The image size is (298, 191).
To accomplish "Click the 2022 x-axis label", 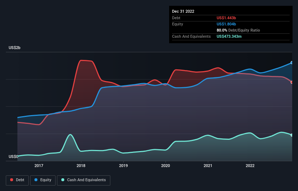I will tap(250, 166).
